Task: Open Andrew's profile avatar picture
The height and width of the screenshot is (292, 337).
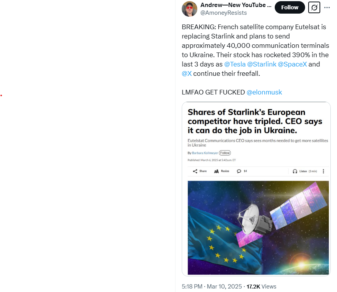Action: tap(190, 9)
